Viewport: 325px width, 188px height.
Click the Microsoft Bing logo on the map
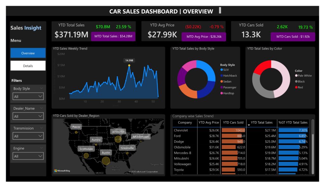62,171
